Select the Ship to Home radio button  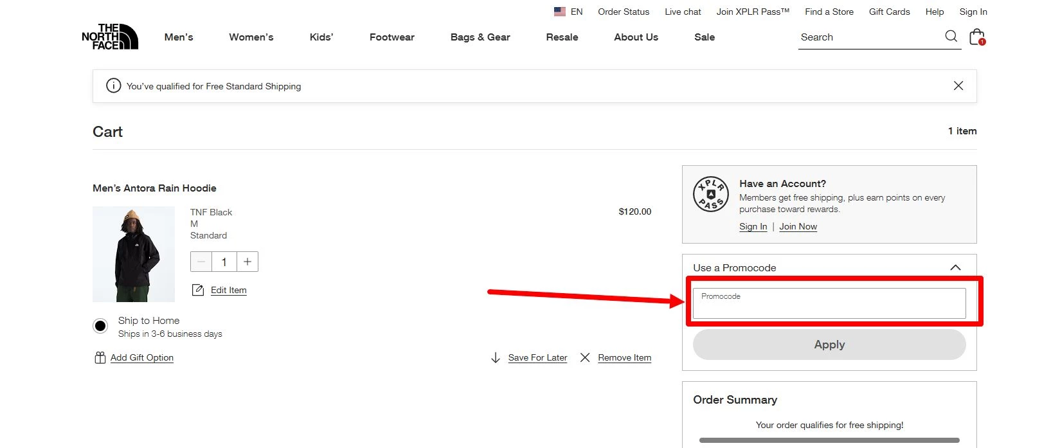coord(100,326)
